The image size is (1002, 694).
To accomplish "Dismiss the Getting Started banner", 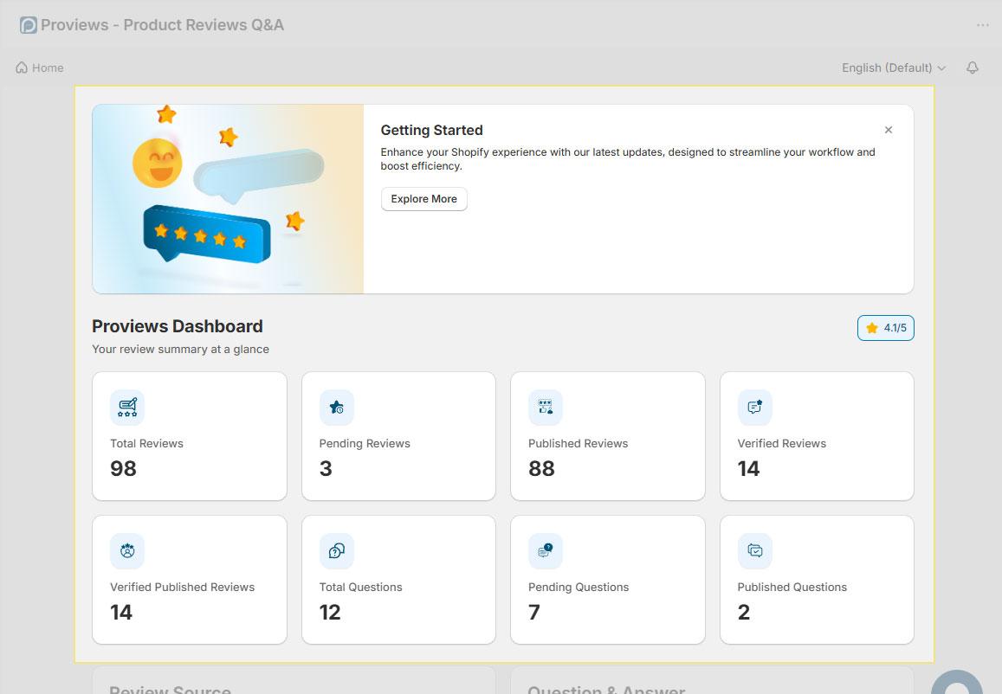I will tap(889, 130).
